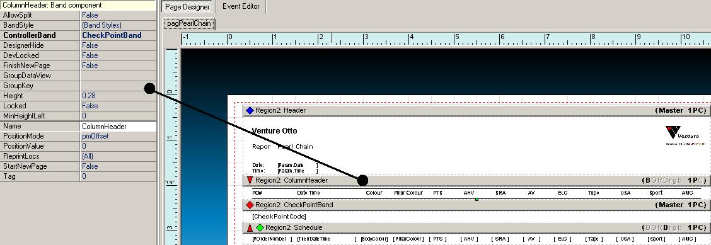Click the ReprintLocs (All) value

[118, 156]
